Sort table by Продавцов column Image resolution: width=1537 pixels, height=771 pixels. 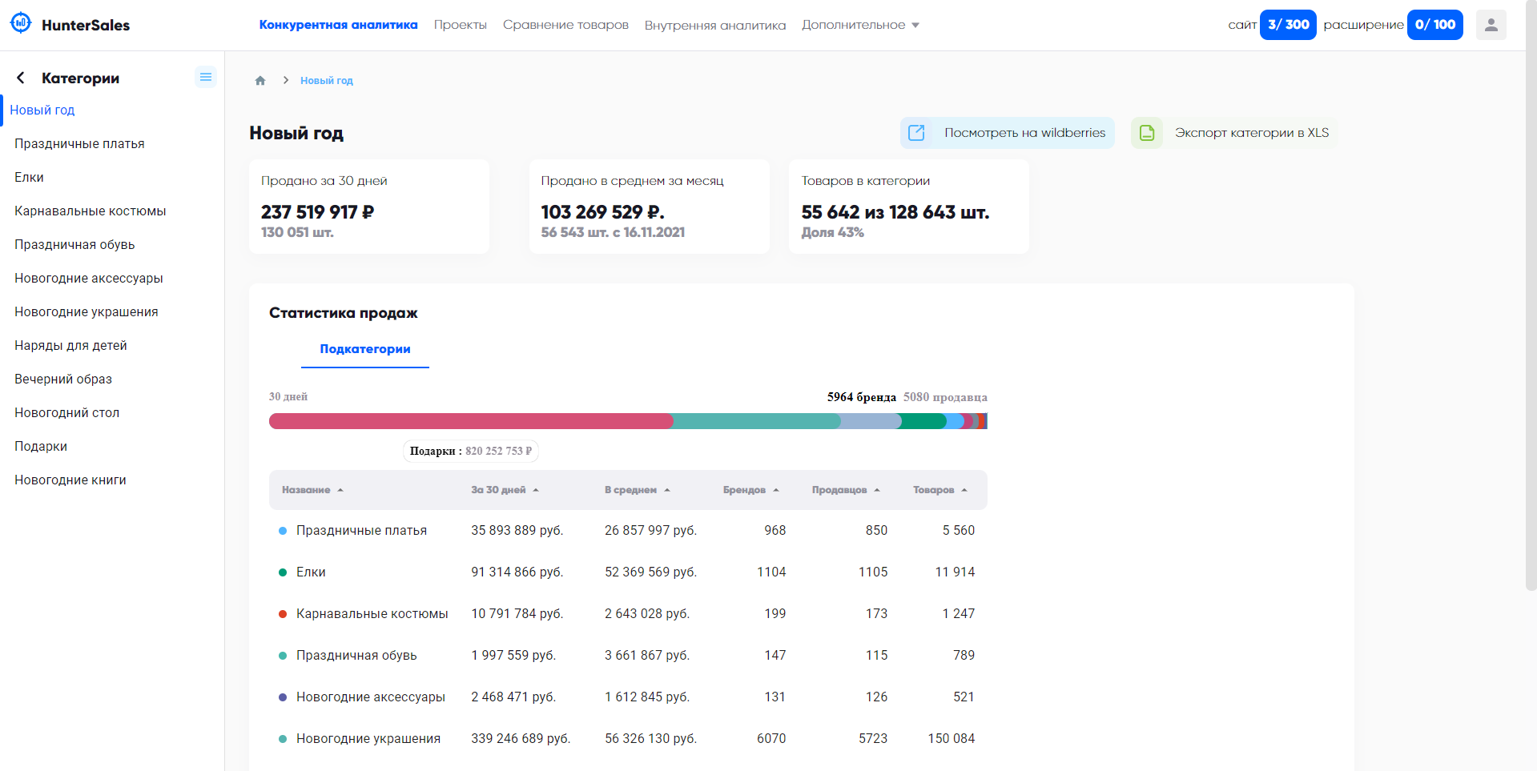(846, 490)
